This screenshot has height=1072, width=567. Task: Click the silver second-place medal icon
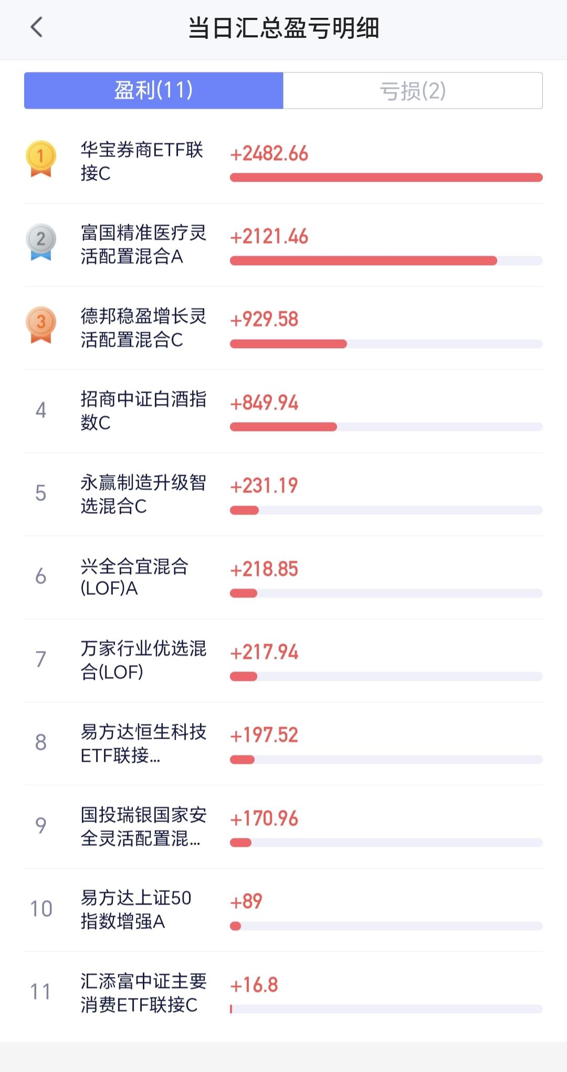tap(41, 242)
